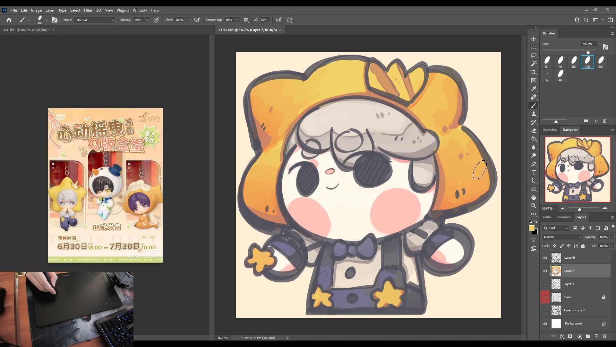Expand the Opacity value dropdown arrow
616x347 pixels.
click(x=147, y=20)
